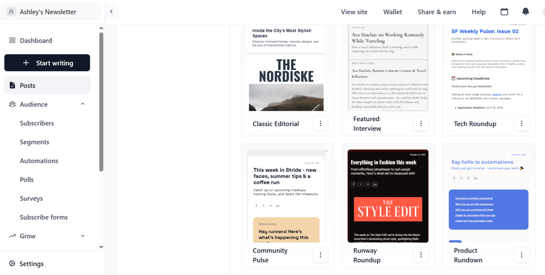Viewport: 545px width, 275px height.
Task: Open three-dot menu for Product Rundown
Action: click(x=521, y=255)
